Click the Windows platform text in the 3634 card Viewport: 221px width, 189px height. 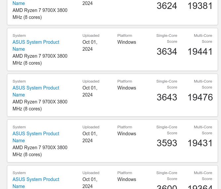127,42
